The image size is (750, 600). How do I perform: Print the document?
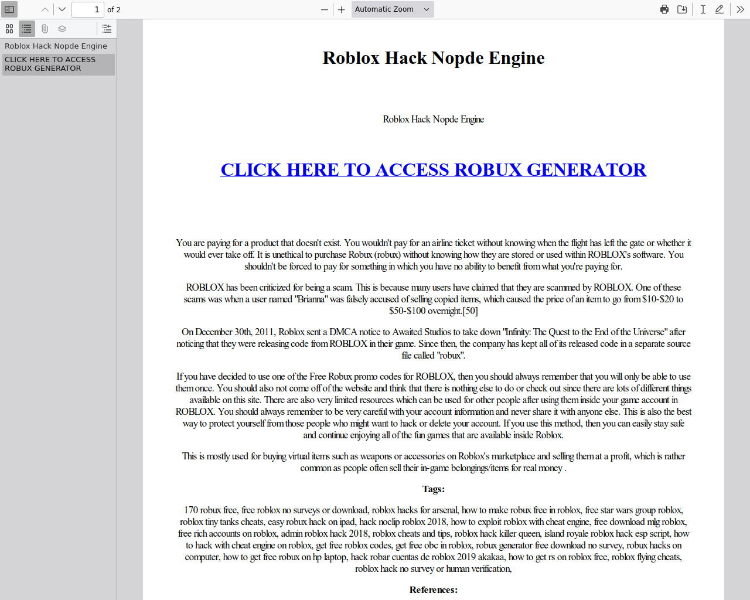tap(664, 9)
